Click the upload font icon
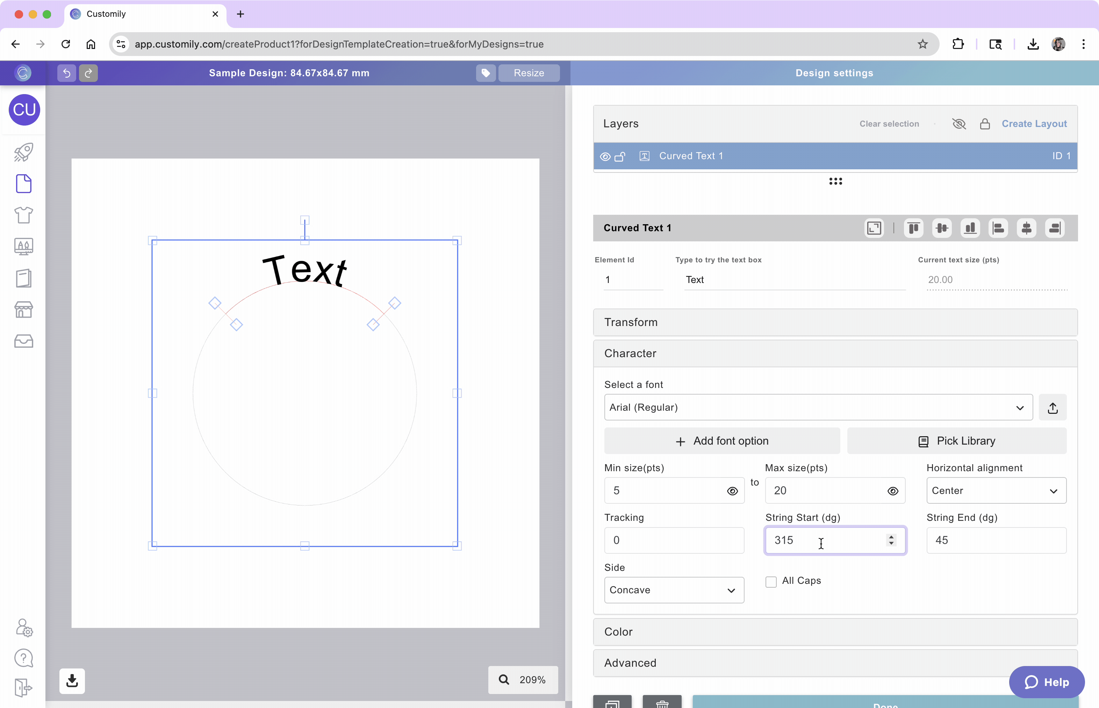The width and height of the screenshot is (1099, 708). 1053,408
